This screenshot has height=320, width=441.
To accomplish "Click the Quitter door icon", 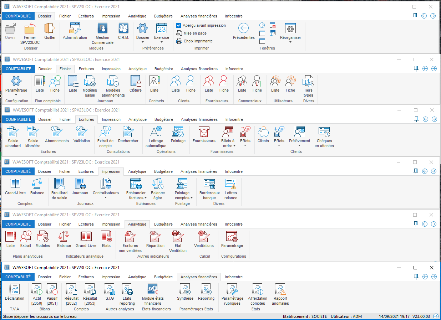I will [50, 28].
